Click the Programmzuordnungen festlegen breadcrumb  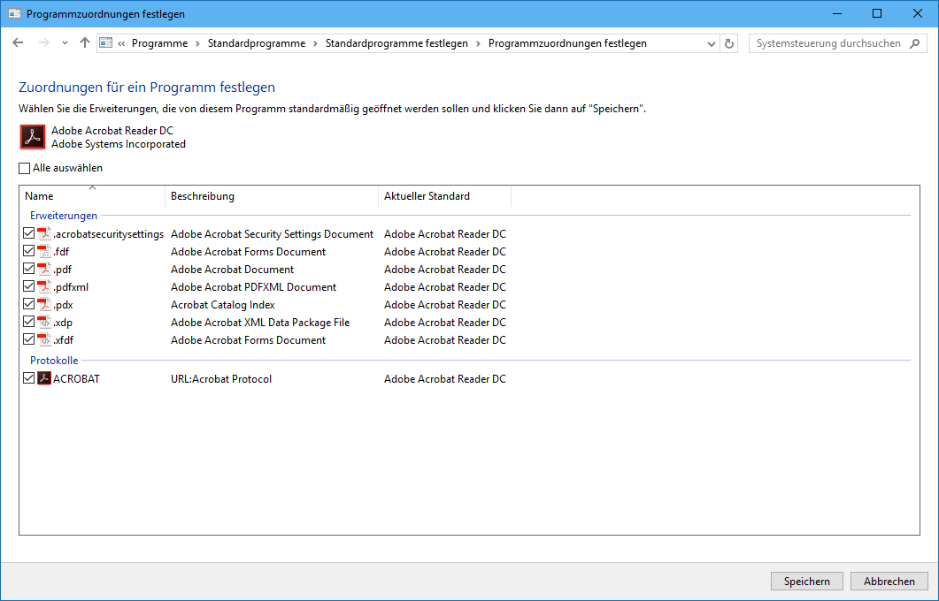[567, 43]
